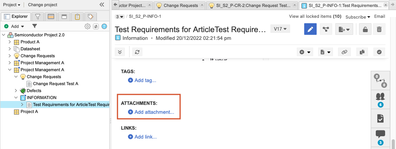The height and width of the screenshot is (149, 396).
Task: Expand the Datasheet node
Action: click(10, 49)
